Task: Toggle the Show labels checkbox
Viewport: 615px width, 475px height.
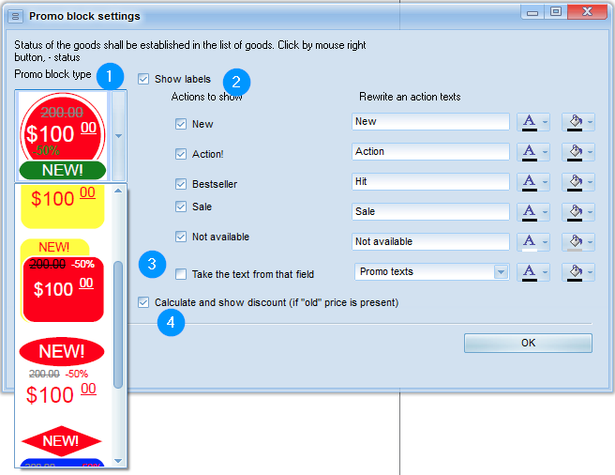Action: pos(143,79)
